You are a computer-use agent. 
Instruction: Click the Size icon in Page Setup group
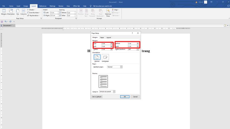tap(18, 11)
